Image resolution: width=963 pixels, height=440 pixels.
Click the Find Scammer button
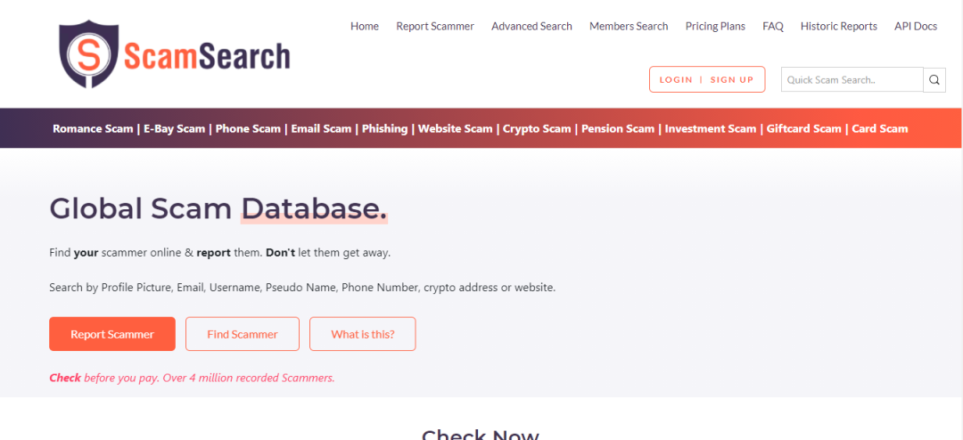[243, 334]
